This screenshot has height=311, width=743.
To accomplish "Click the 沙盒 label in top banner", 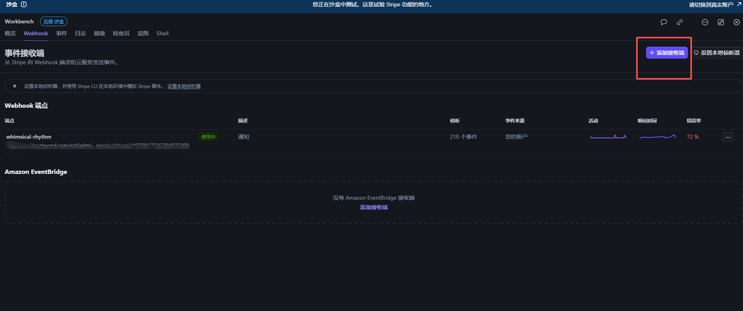I will 12,4.
